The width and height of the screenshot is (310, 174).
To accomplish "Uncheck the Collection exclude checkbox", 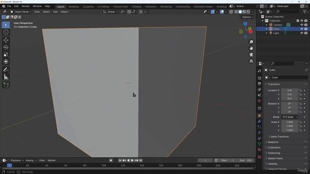I will [298, 21].
